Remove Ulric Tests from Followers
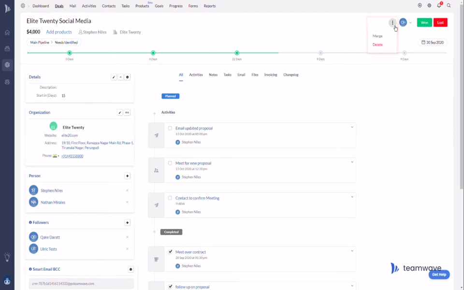 127,249
